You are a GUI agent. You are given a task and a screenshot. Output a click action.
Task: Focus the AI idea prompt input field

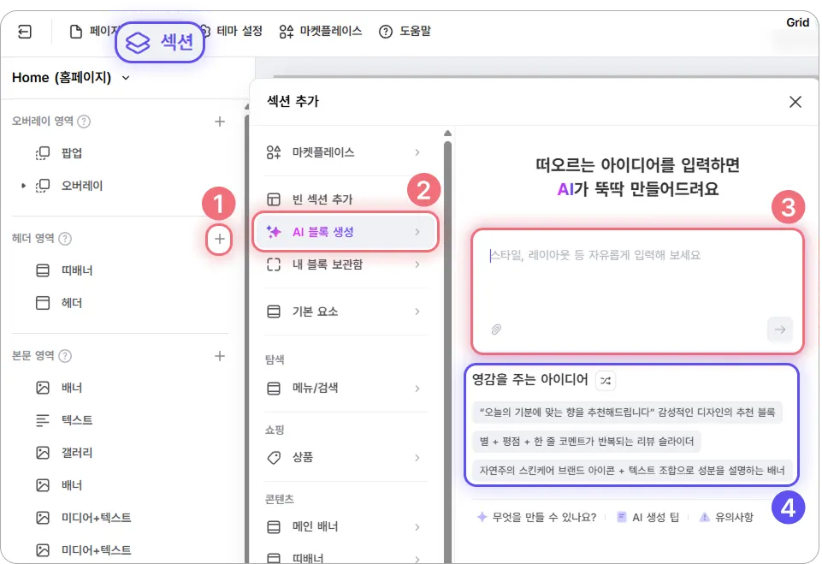[637, 291]
